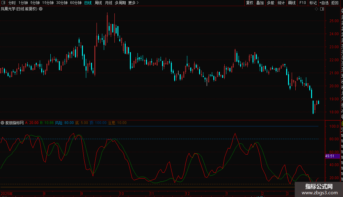
Task: Click the 叠加 overlay button
Action: [x=260, y=3]
